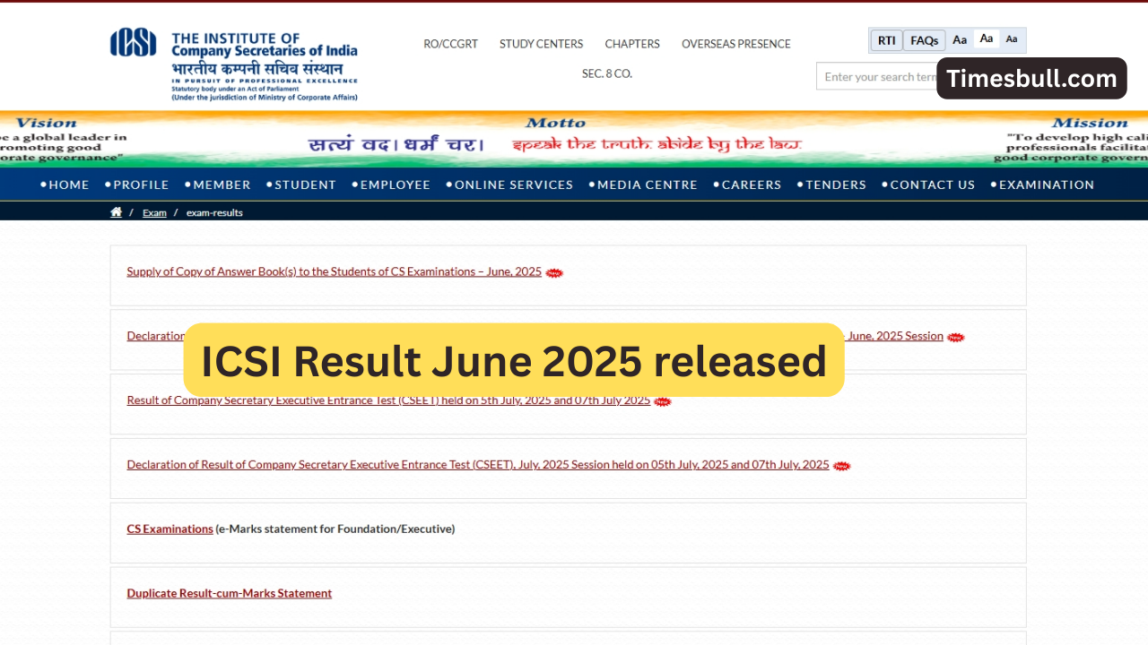Select the medium Aa font size button
The height and width of the screenshot is (645, 1148).
[x=987, y=39]
